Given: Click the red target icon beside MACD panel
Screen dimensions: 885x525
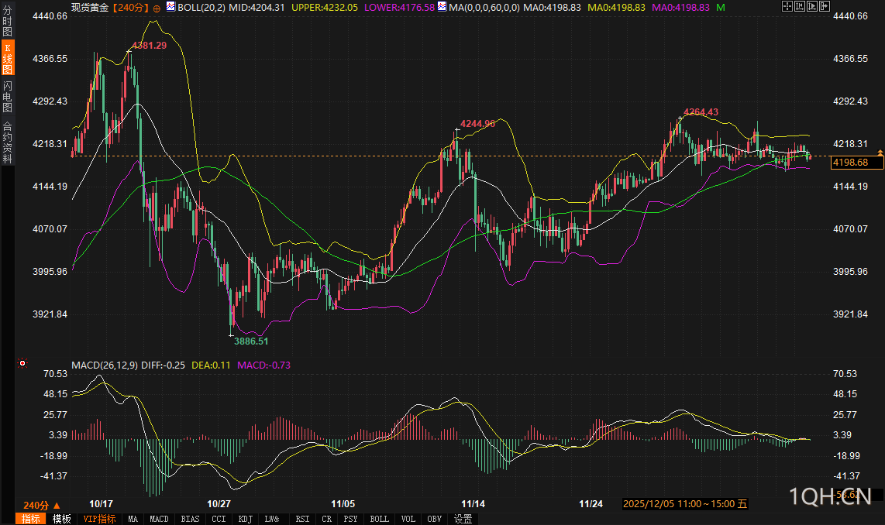Looking at the screenshot, I should click(22, 363).
